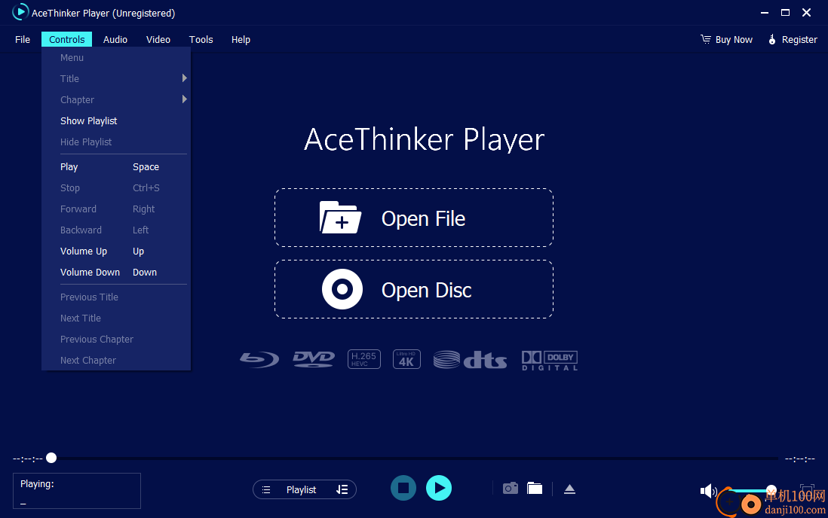
Task: Click the Buy Now link
Action: (734, 40)
